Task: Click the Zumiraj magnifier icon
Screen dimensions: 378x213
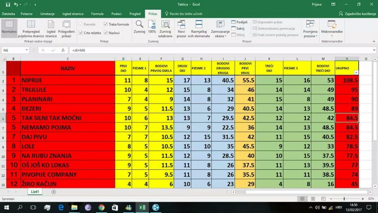Action: 139,27
